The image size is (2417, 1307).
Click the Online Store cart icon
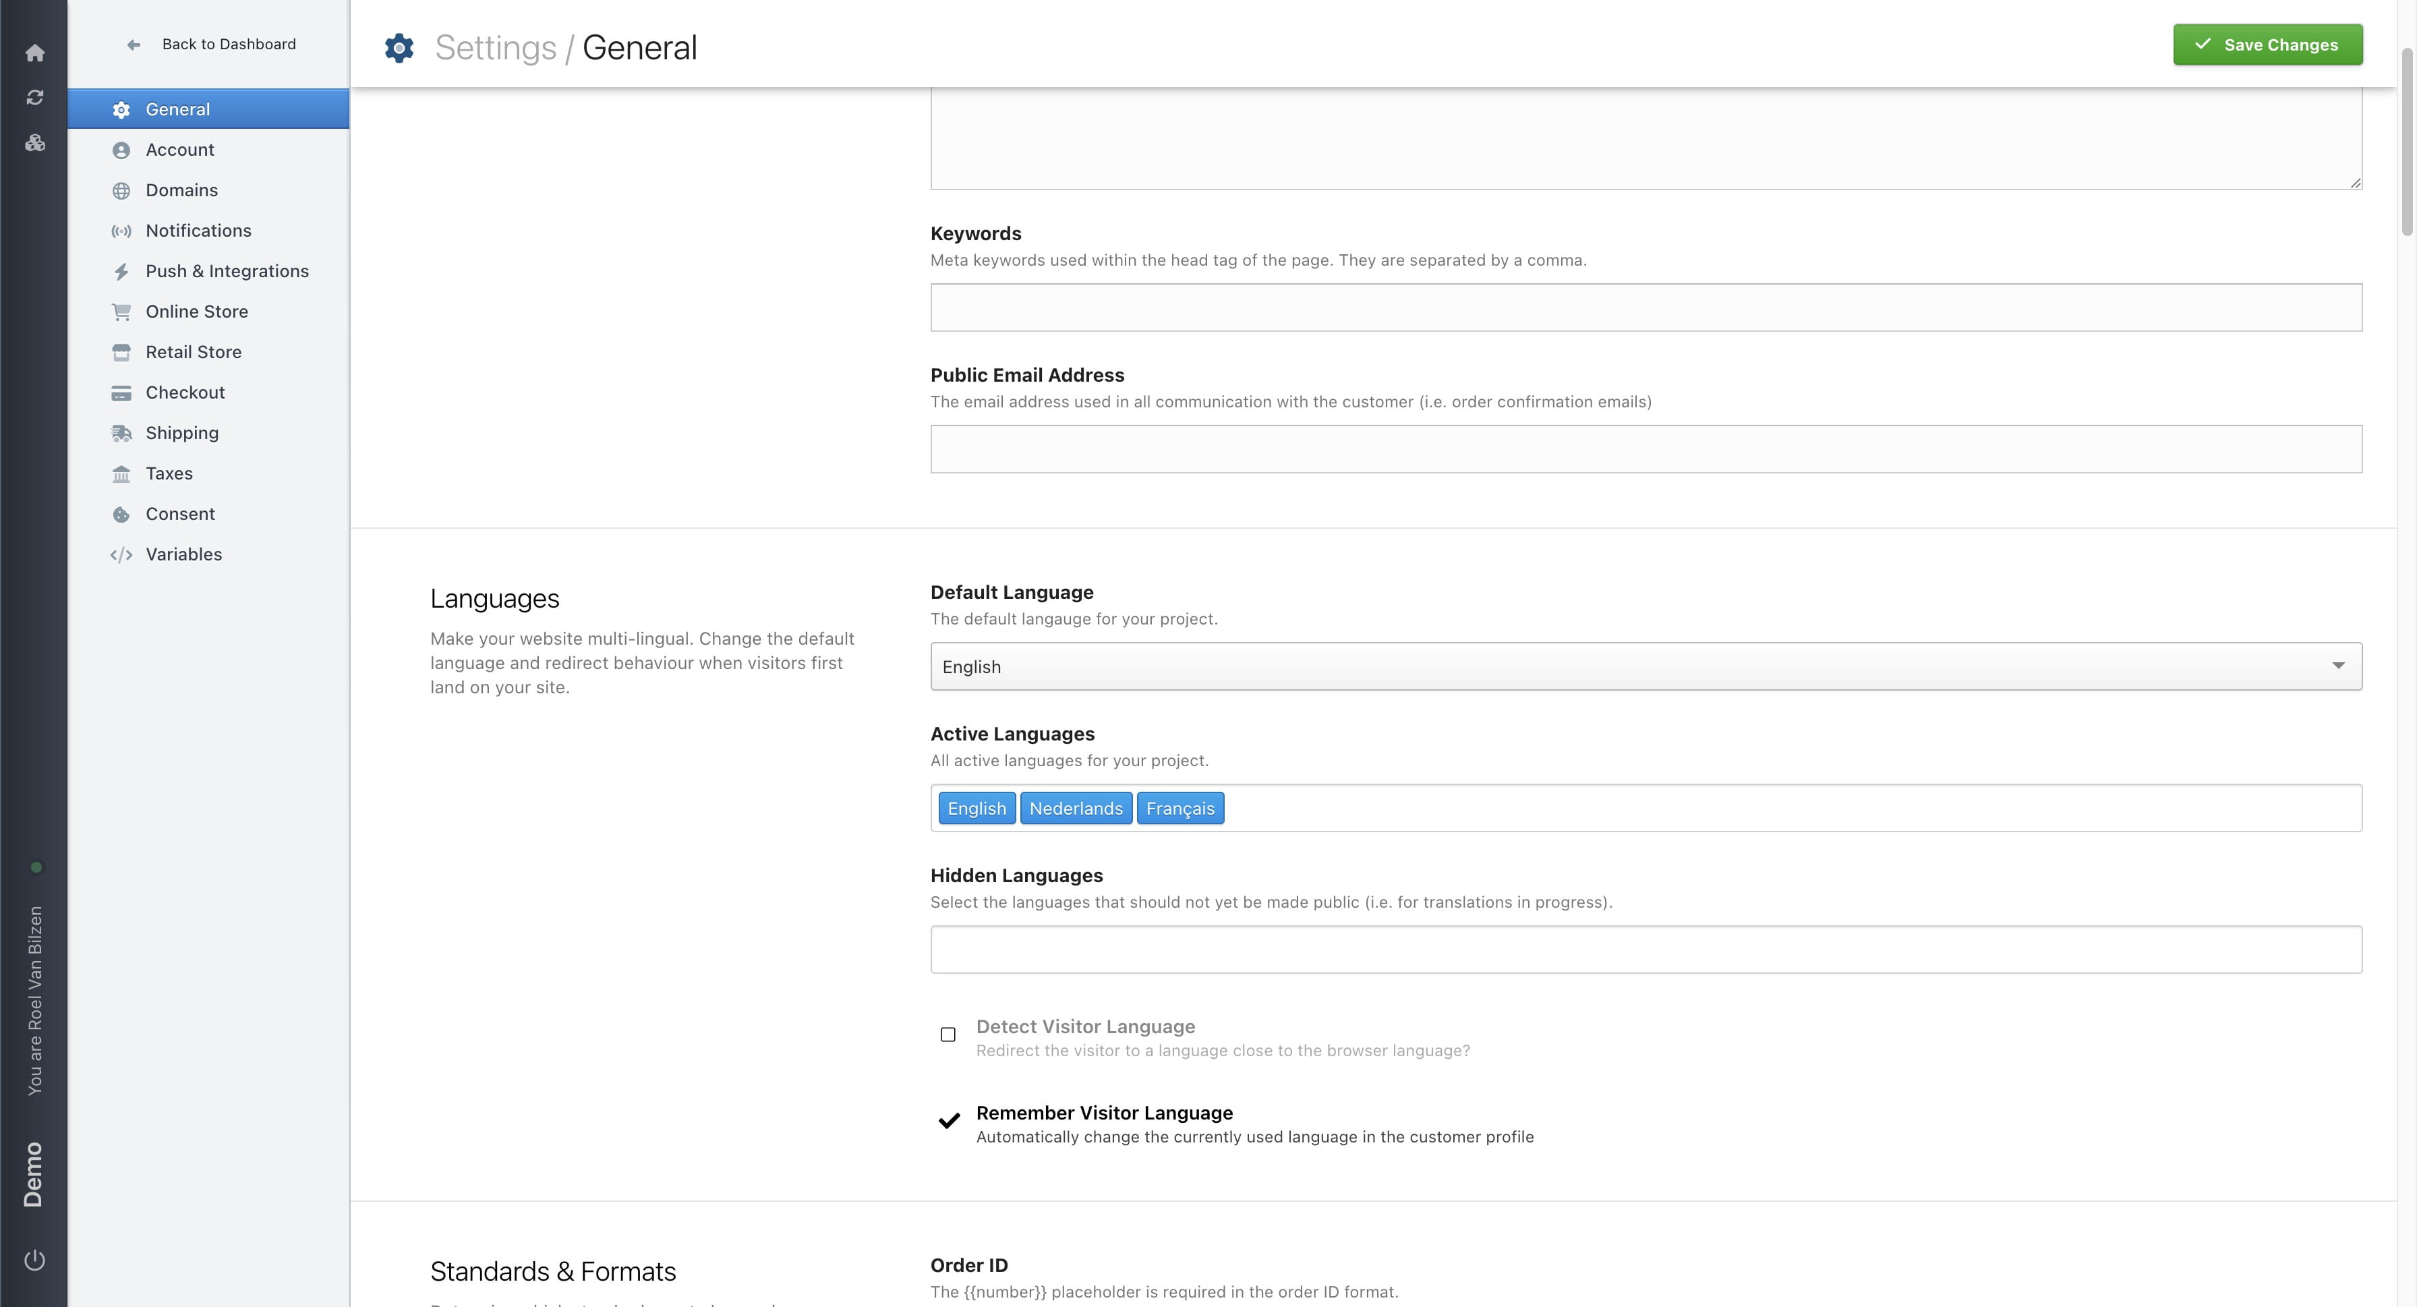pyautogui.click(x=121, y=312)
